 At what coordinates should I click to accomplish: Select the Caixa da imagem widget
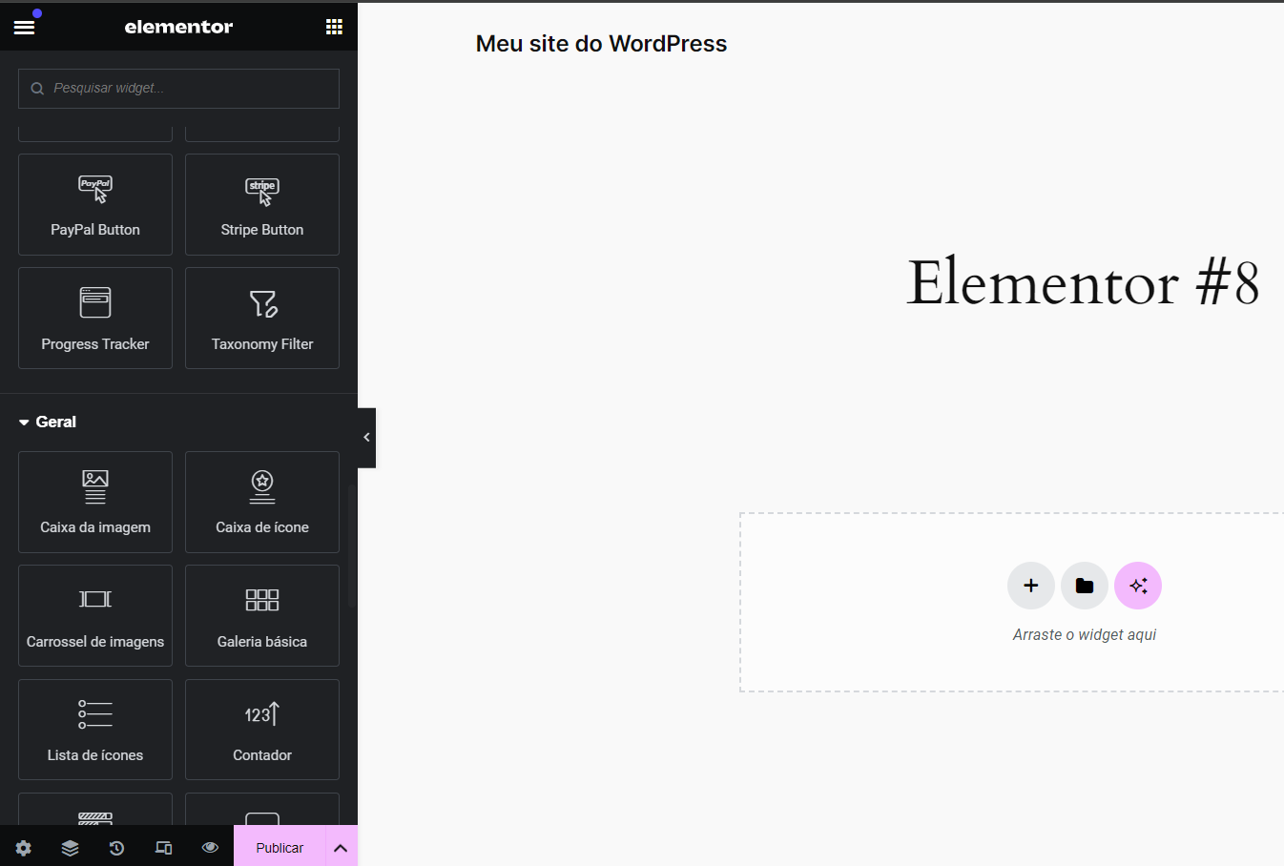coord(95,502)
